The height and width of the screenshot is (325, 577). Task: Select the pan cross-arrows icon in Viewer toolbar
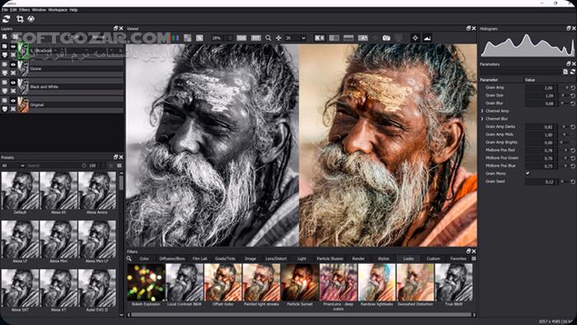[279, 38]
